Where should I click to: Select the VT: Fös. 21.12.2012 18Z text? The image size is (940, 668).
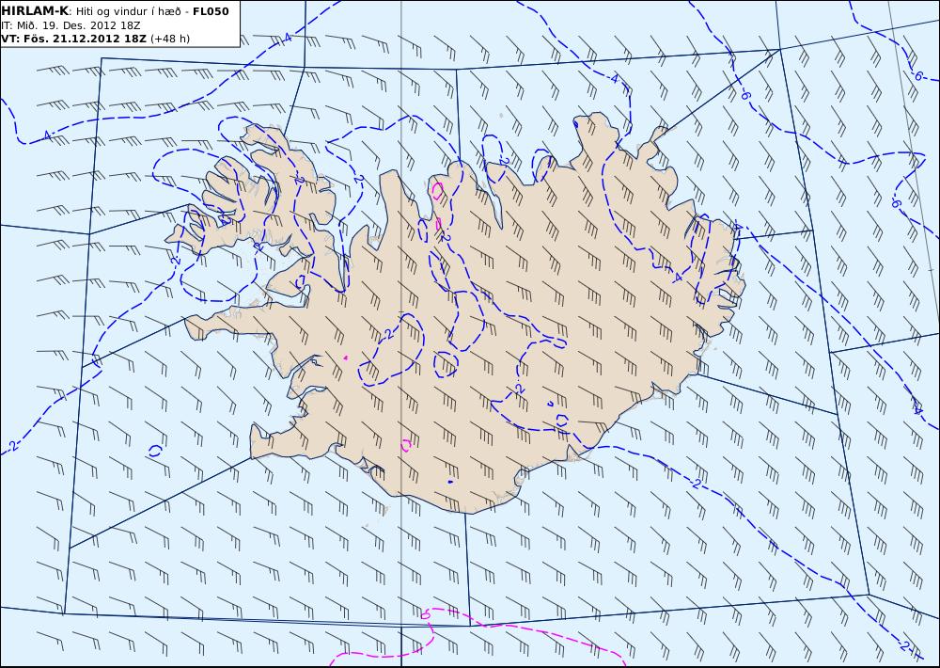click(74, 39)
